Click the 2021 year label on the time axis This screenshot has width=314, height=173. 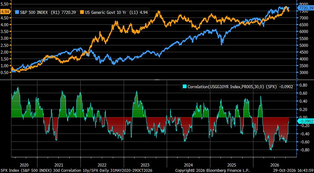(x=59, y=165)
